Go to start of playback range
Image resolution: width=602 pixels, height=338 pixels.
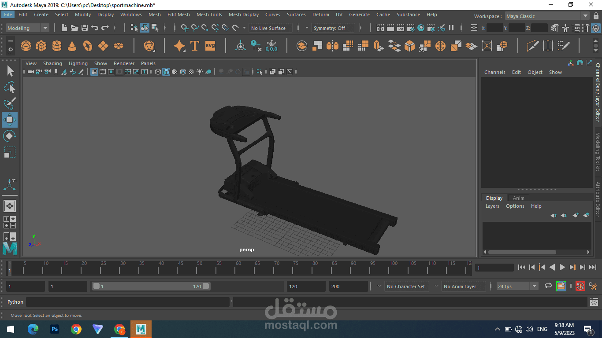[x=522, y=267]
